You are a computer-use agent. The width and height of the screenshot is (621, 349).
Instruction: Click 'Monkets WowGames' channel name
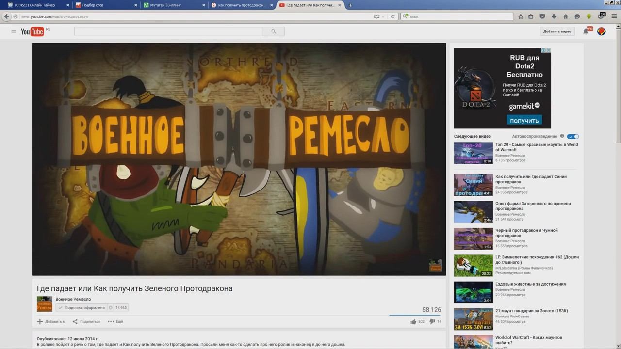(512, 317)
